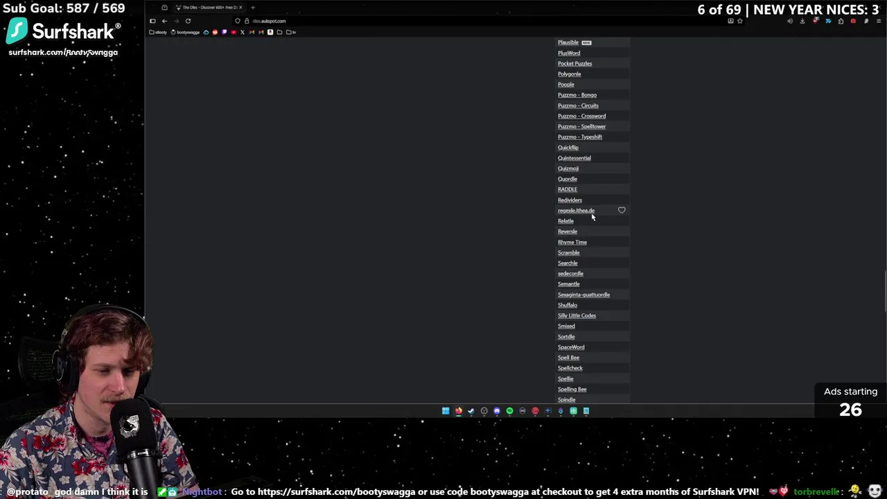Viewport: 887px width, 499px height.
Task: Open the YouTube bookmark icon
Action: click(x=234, y=32)
